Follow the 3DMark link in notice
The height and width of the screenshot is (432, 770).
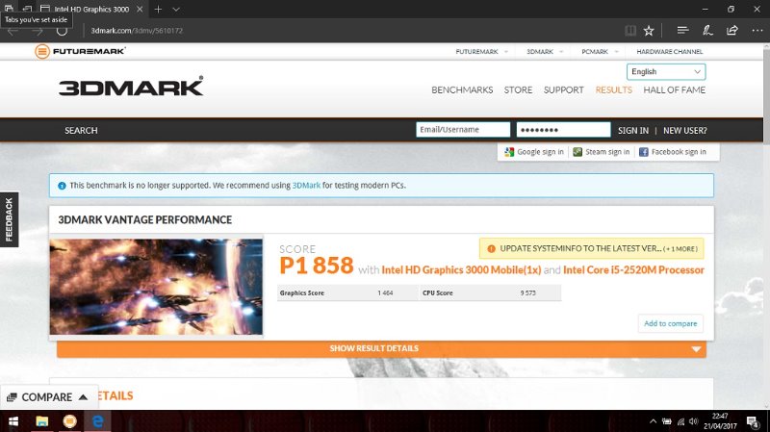[x=306, y=186]
